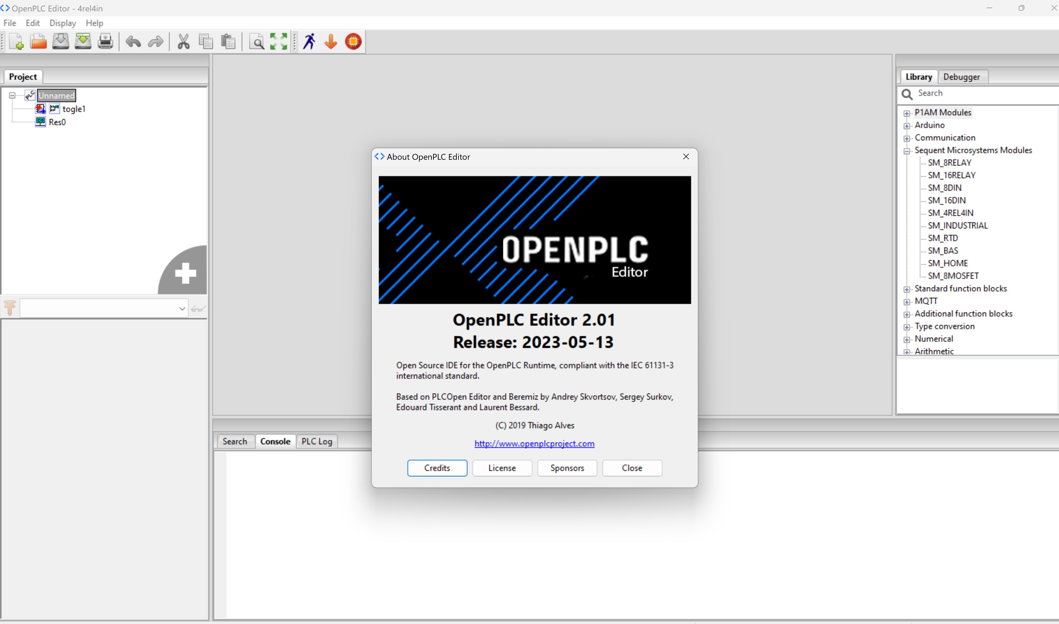Open the Help menu

click(94, 23)
